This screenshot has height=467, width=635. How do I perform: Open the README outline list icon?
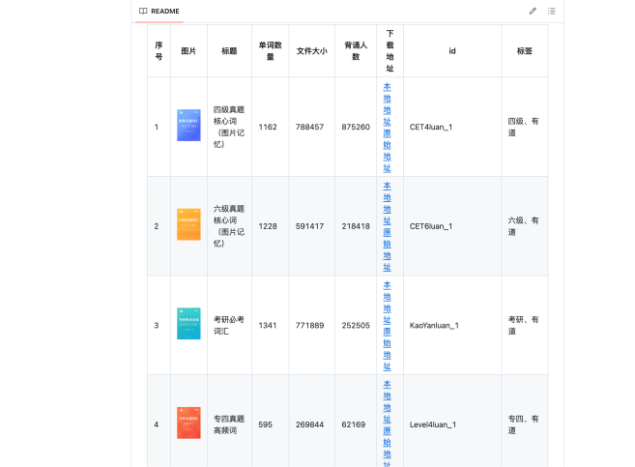pyautogui.click(x=552, y=11)
